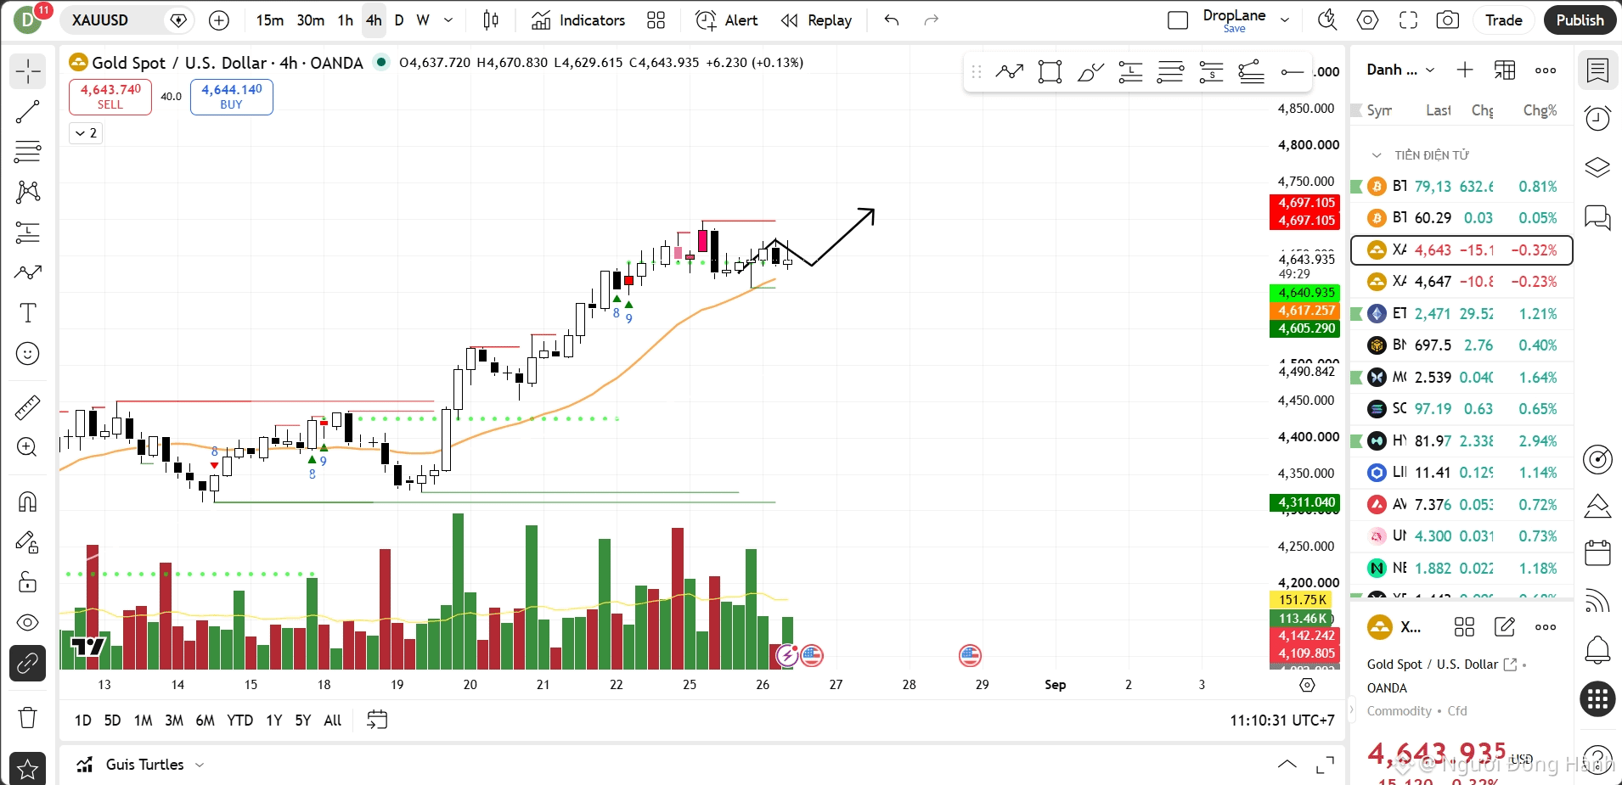The height and width of the screenshot is (785, 1622).
Task: Switch to the 30m timeframe
Action: tap(310, 20)
